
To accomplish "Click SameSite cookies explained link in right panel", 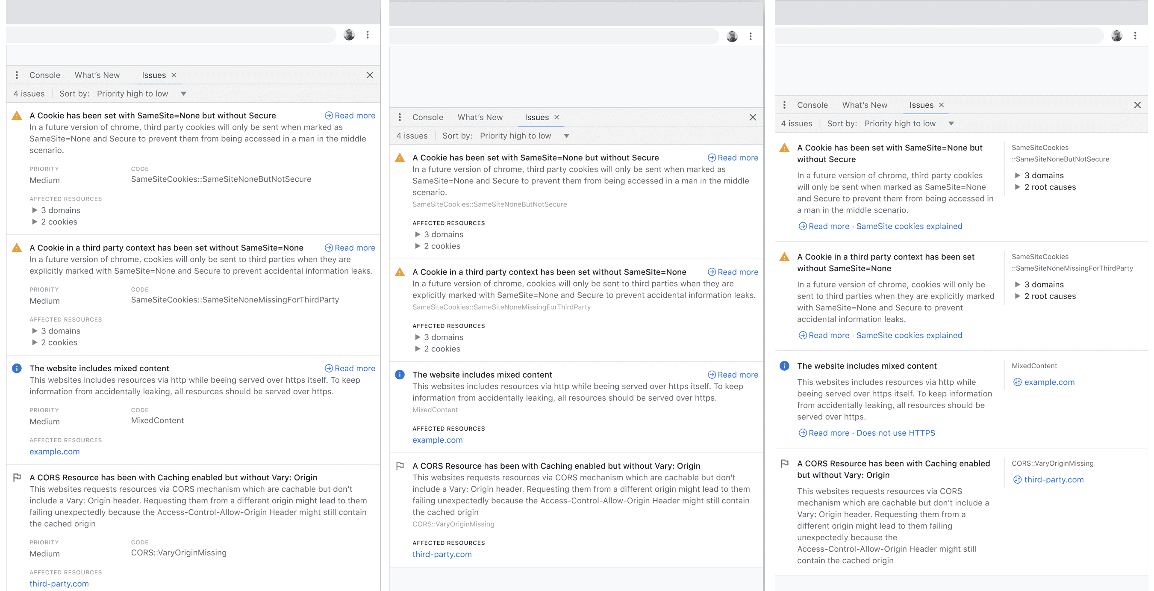I will tap(909, 225).
